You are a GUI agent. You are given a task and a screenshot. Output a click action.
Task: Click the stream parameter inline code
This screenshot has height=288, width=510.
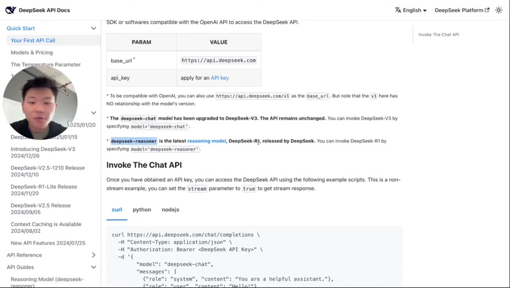pos(197,188)
